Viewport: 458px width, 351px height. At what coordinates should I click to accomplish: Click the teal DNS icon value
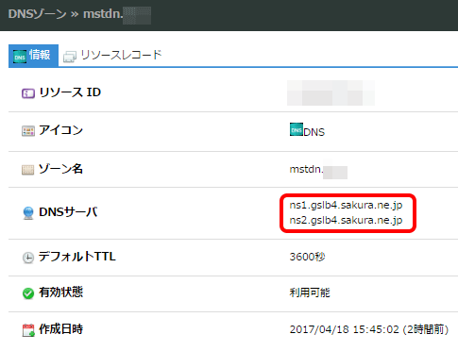coord(297,129)
